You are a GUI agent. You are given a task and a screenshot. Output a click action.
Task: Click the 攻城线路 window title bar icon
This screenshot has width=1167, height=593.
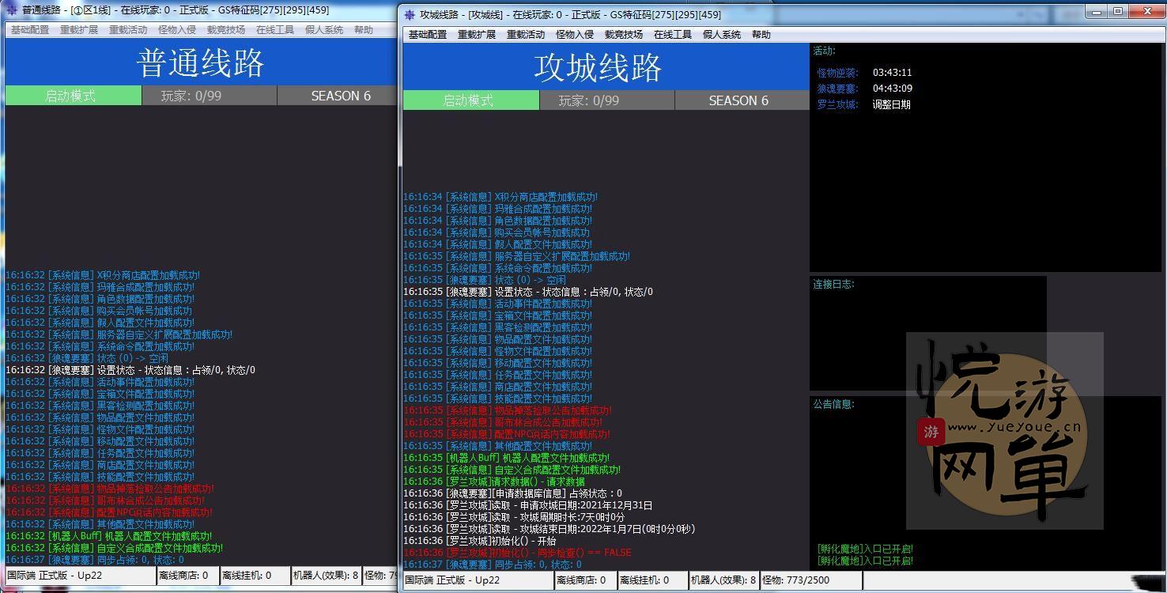point(410,15)
